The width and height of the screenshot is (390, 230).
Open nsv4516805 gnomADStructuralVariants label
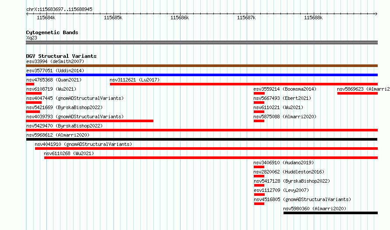302,199
